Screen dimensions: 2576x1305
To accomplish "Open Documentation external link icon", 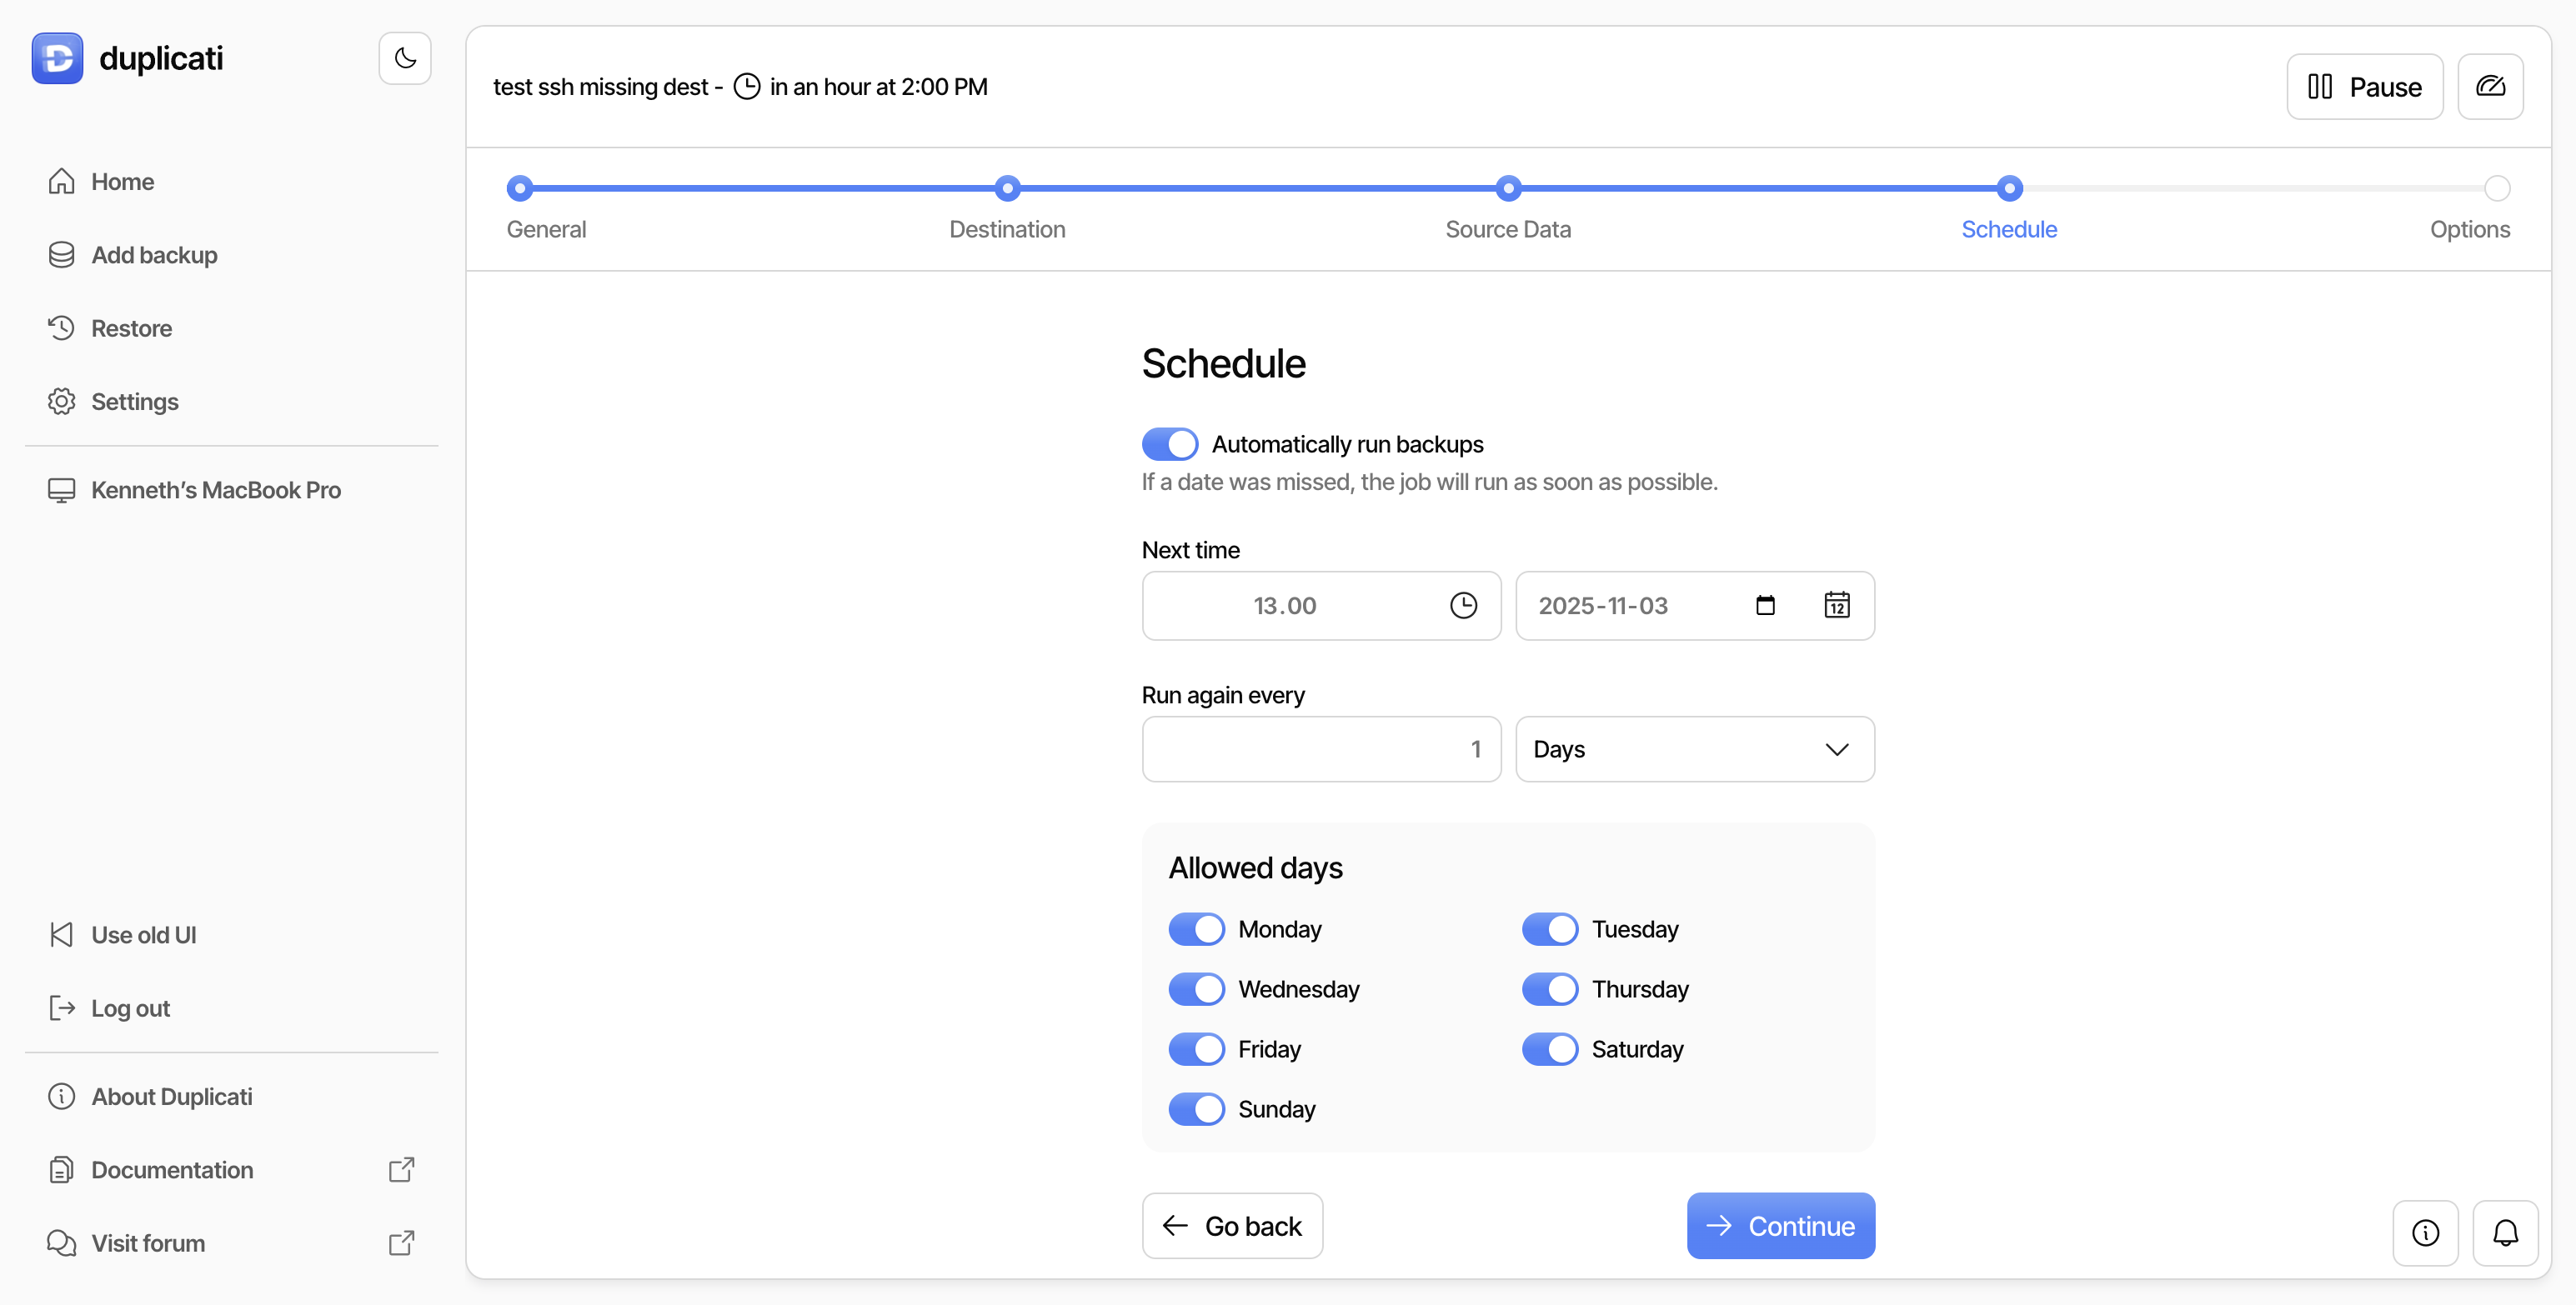I will [401, 1169].
